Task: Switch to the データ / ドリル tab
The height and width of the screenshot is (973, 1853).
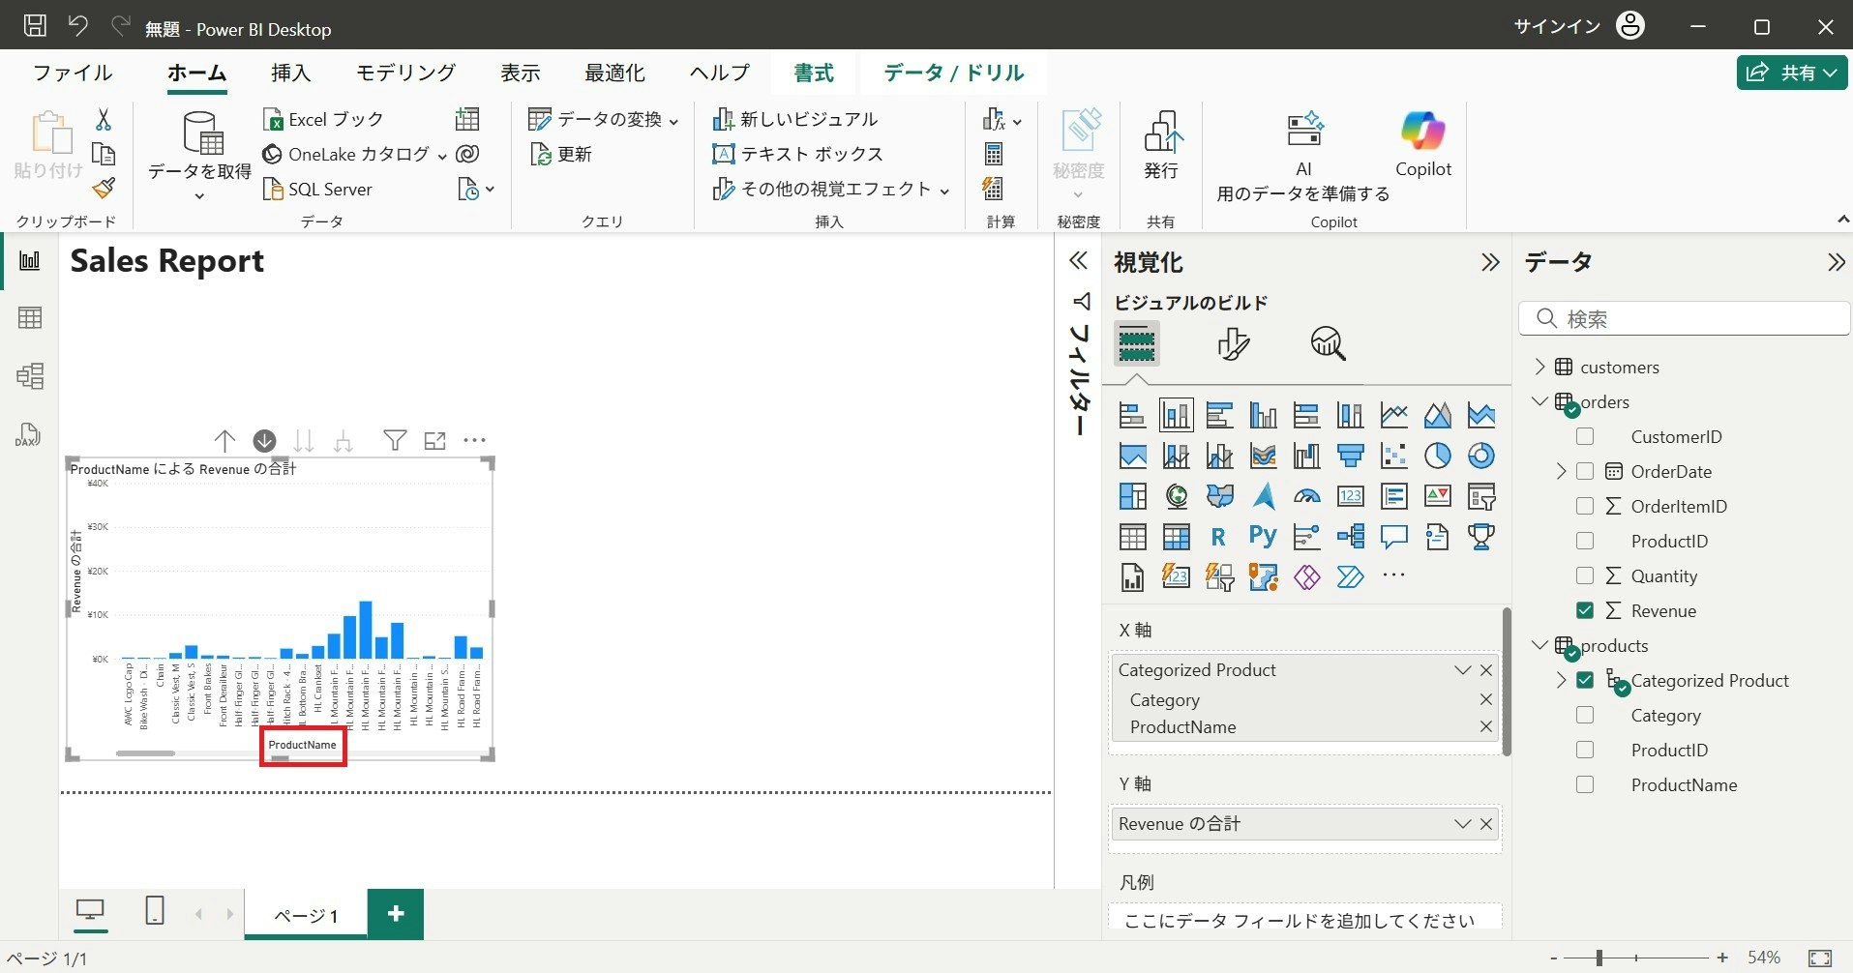Action: [953, 73]
